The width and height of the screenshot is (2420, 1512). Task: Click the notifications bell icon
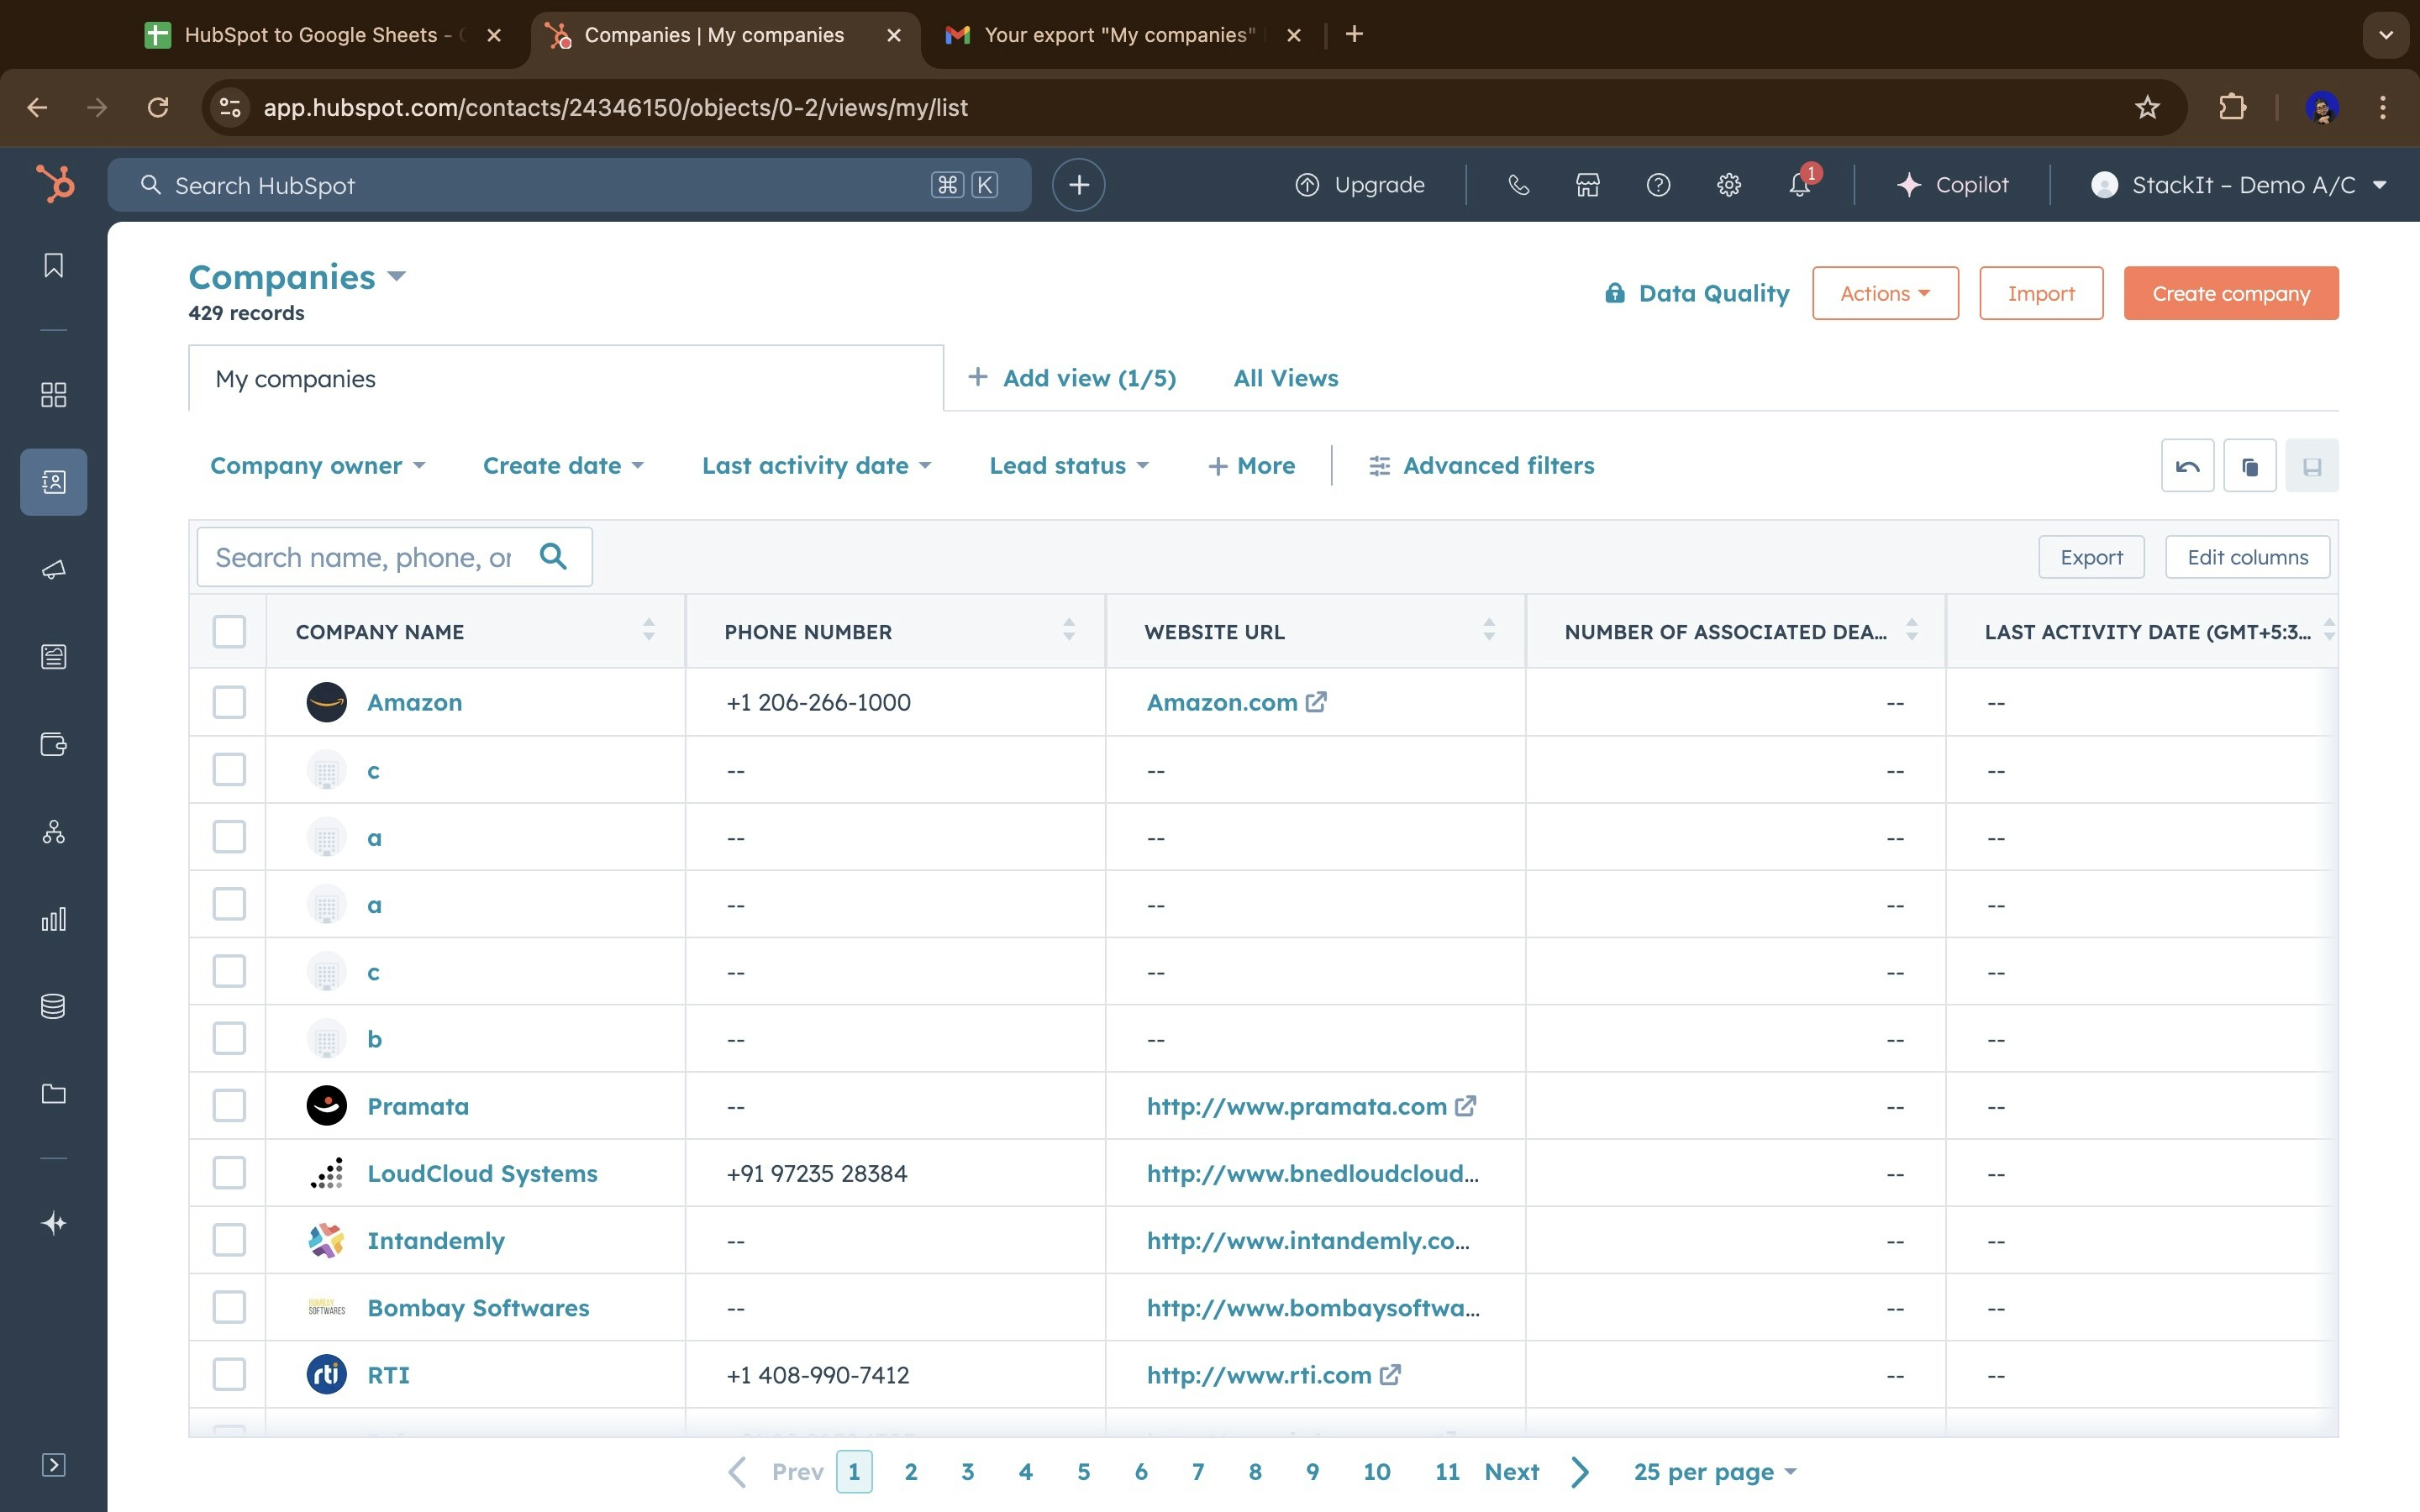click(1799, 185)
